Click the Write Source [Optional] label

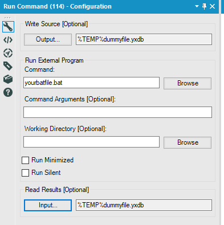pos(56,24)
